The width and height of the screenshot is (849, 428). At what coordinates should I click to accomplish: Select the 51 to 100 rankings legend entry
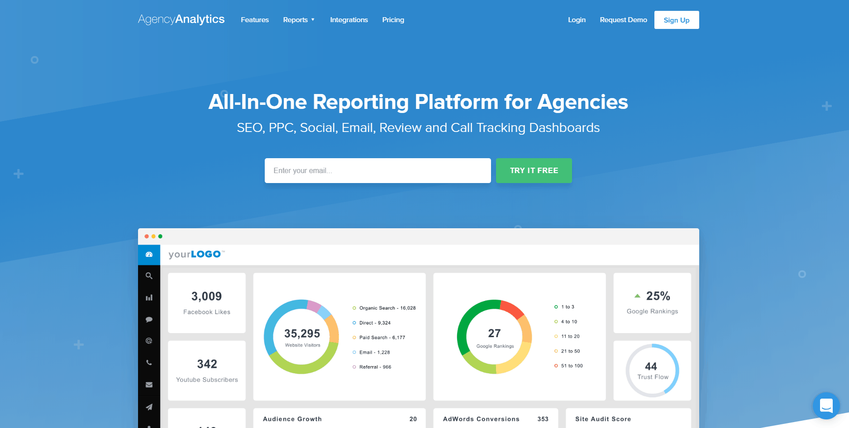pos(568,366)
